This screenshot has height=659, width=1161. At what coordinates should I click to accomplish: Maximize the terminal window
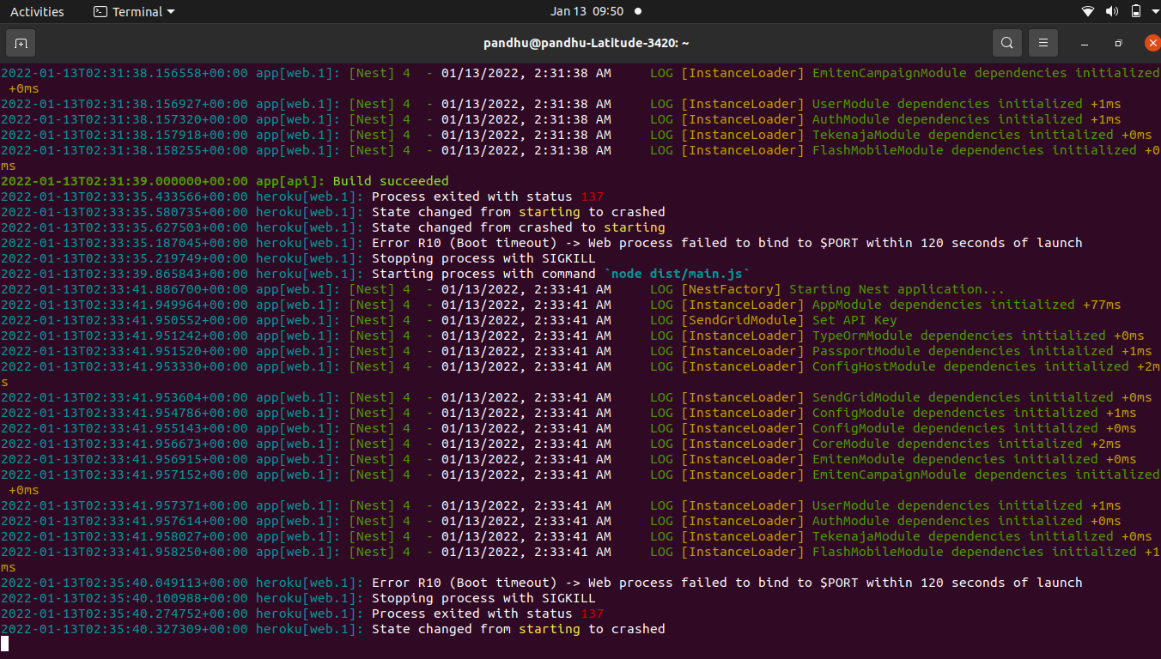[x=1118, y=43]
